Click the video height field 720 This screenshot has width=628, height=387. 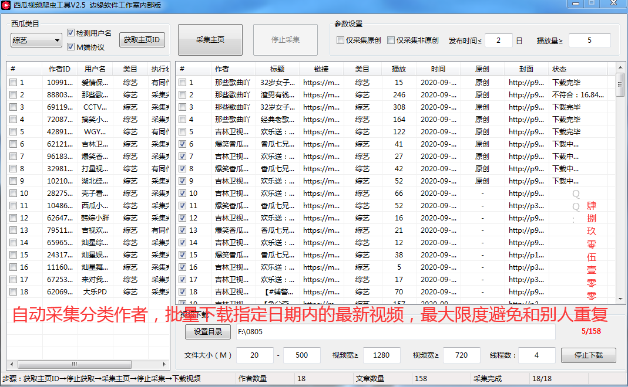tap(461, 355)
